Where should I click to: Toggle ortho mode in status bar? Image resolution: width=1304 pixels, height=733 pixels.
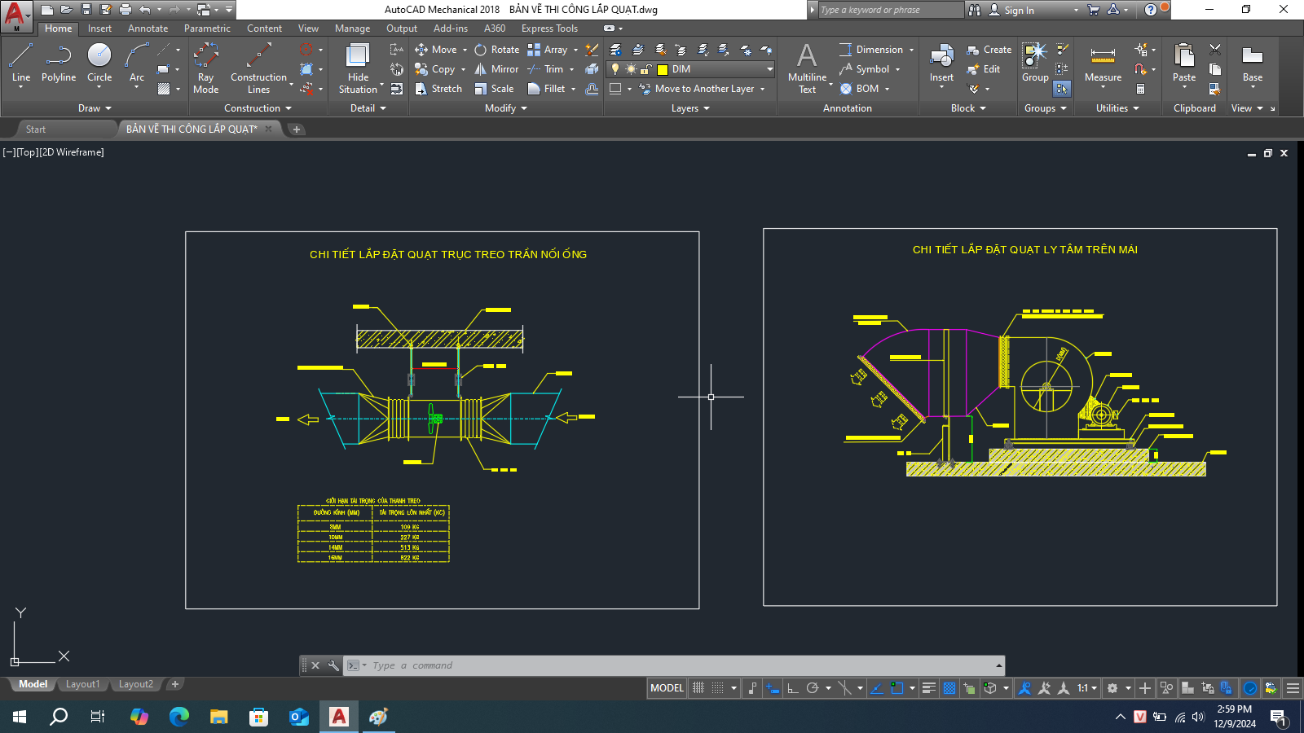[x=792, y=688]
